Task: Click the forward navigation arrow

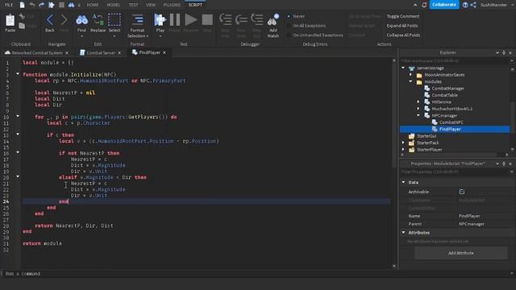Action: 64,19
